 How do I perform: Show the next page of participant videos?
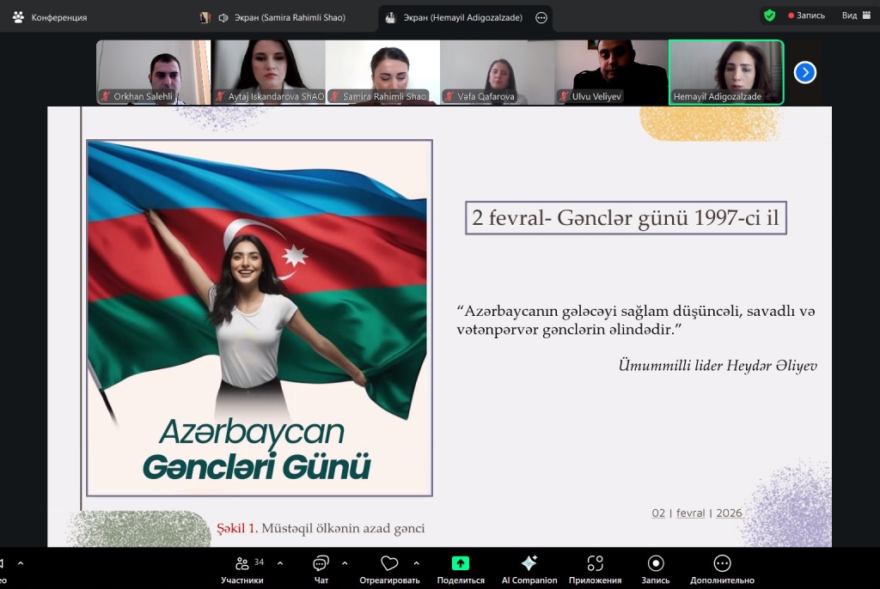pos(804,72)
